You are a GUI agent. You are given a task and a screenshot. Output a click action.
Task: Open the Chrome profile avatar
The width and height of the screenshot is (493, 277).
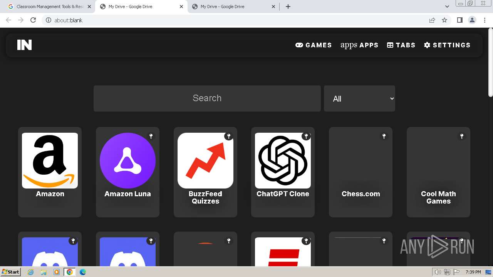472,20
